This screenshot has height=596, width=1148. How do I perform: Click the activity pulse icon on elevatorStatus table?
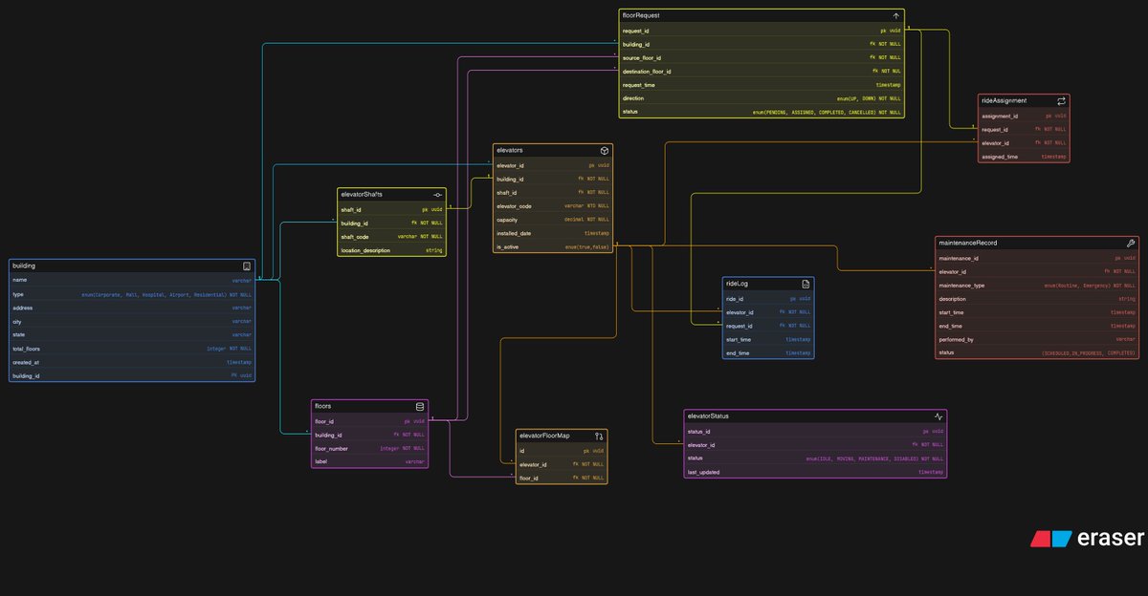938,416
